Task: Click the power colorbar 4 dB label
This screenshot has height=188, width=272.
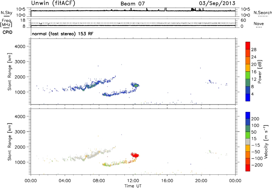Action: click(x=252, y=94)
